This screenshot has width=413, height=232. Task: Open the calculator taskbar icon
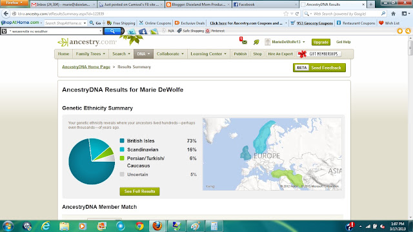214,226
